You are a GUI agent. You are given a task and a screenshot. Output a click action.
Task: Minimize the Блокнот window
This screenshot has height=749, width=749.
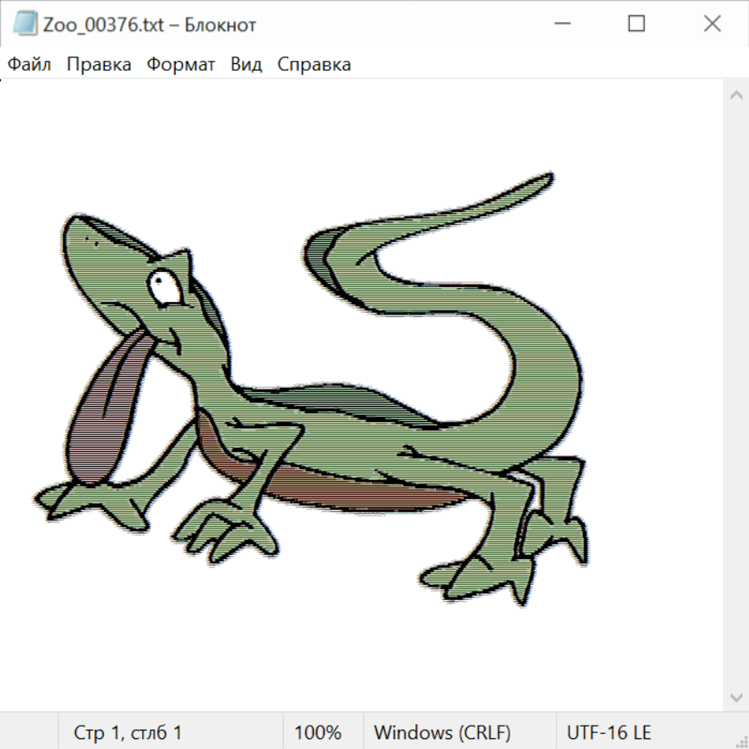(561, 24)
